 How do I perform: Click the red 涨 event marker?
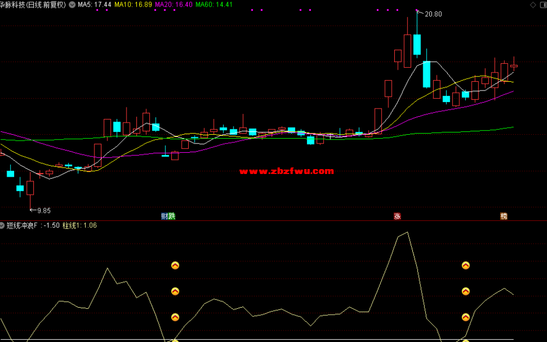(x=398, y=216)
